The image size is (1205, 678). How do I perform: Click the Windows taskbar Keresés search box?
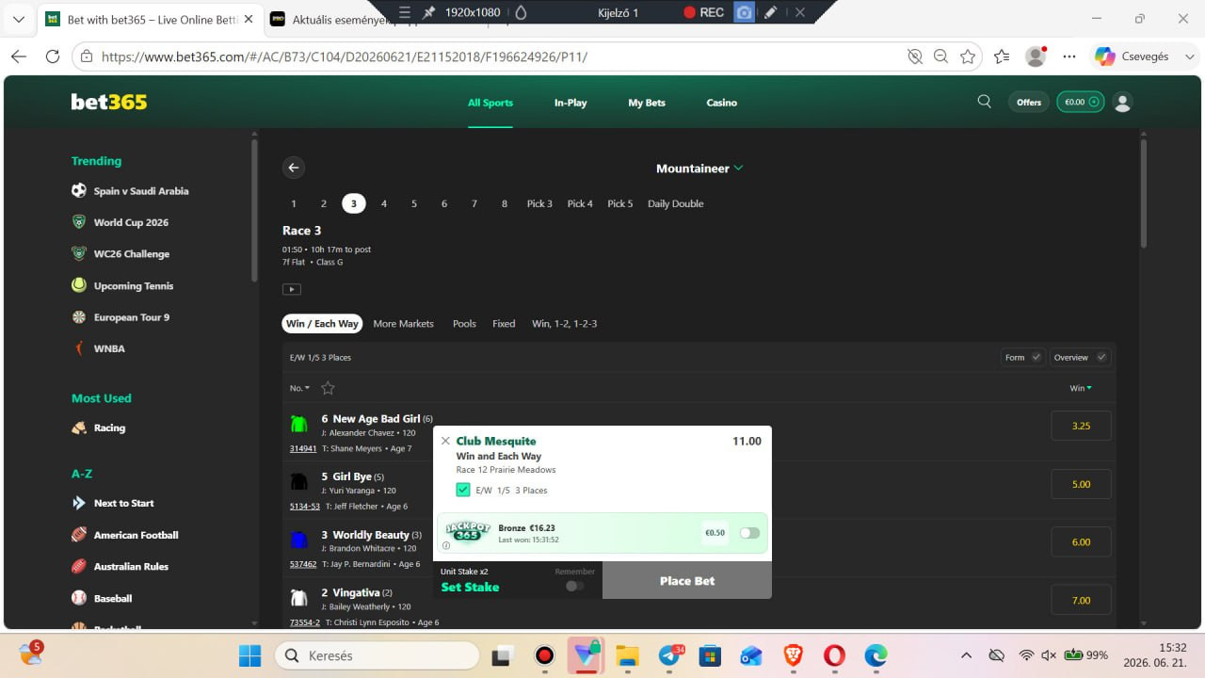pyautogui.click(x=378, y=655)
